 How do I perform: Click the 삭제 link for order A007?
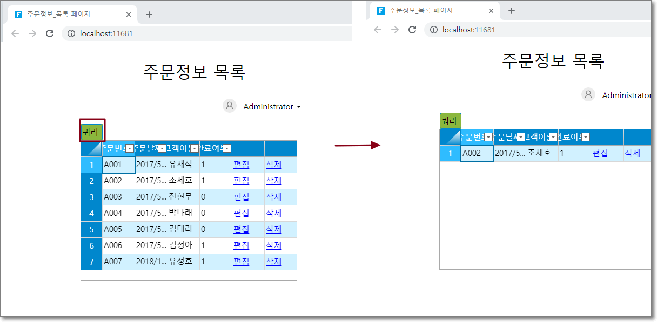(x=273, y=262)
